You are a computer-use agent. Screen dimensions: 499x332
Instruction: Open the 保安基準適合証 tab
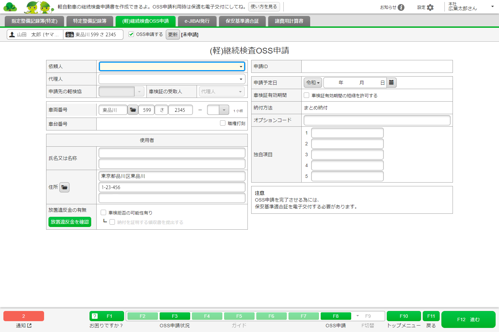pyautogui.click(x=242, y=21)
